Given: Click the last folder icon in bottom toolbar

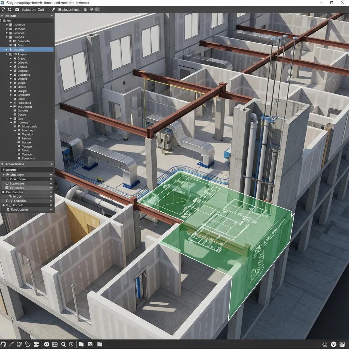Looking at the screenshot, I should pyautogui.click(x=100, y=344).
